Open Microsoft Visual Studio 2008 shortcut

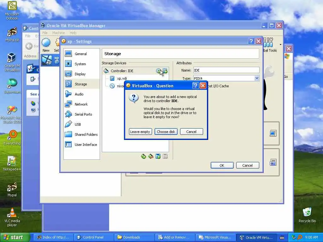tap(11, 114)
